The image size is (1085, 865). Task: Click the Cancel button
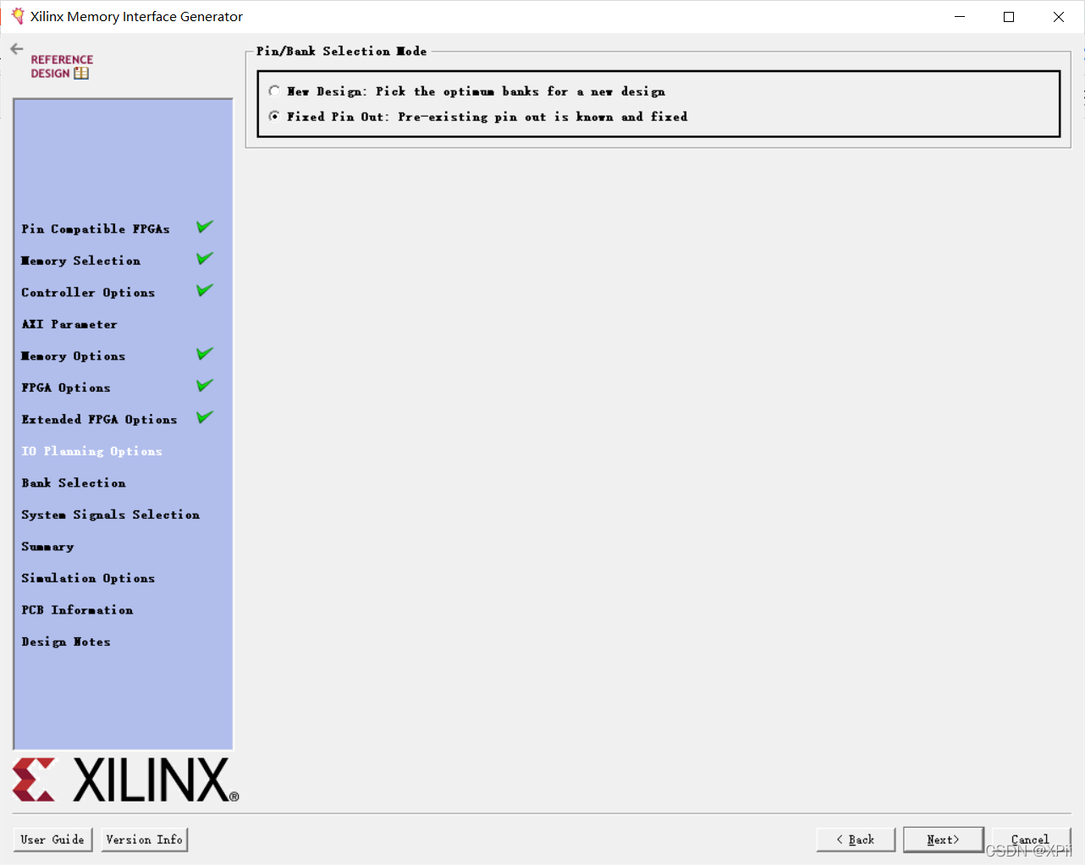pos(1032,840)
